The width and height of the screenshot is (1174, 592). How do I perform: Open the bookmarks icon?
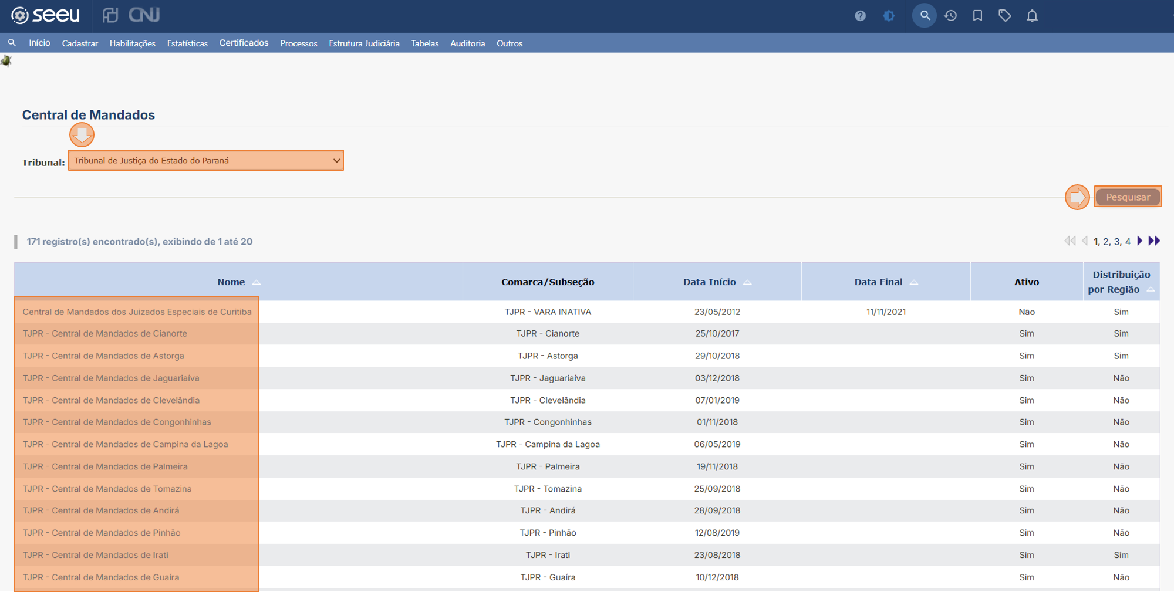[977, 16]
